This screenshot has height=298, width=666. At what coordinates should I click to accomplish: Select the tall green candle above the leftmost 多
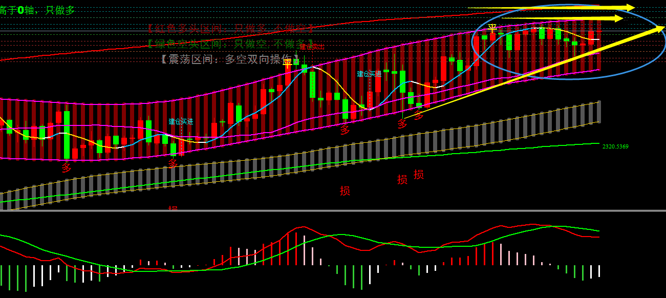pyautogui.click(x=67, y=134)
